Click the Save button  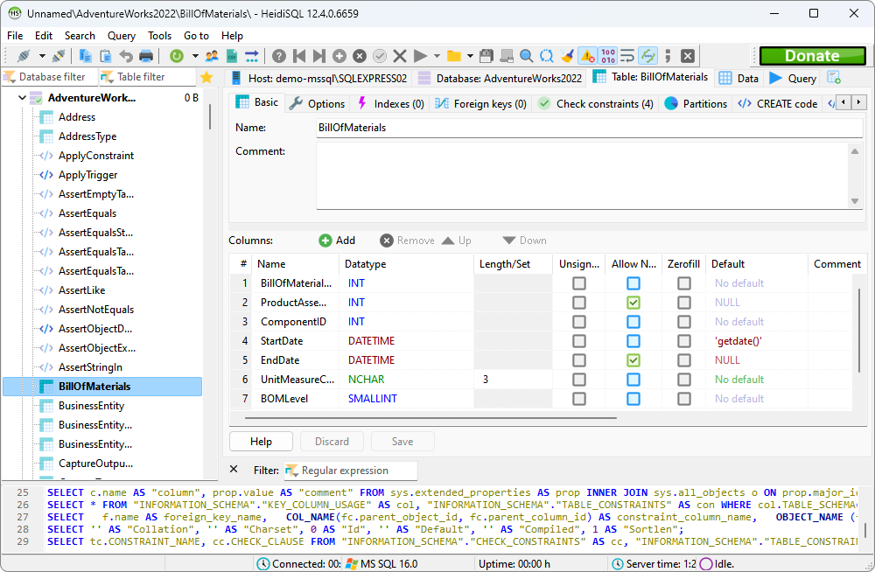(402, 442)
